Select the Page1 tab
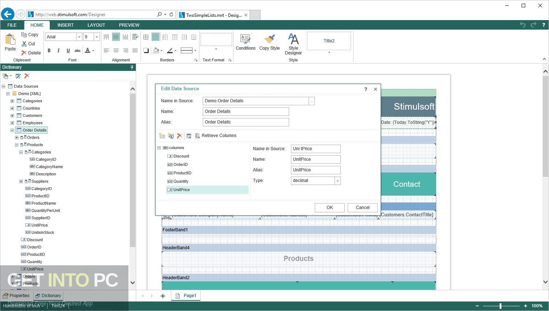Viewport: 549px width, 311px height. tap(186, 296)
